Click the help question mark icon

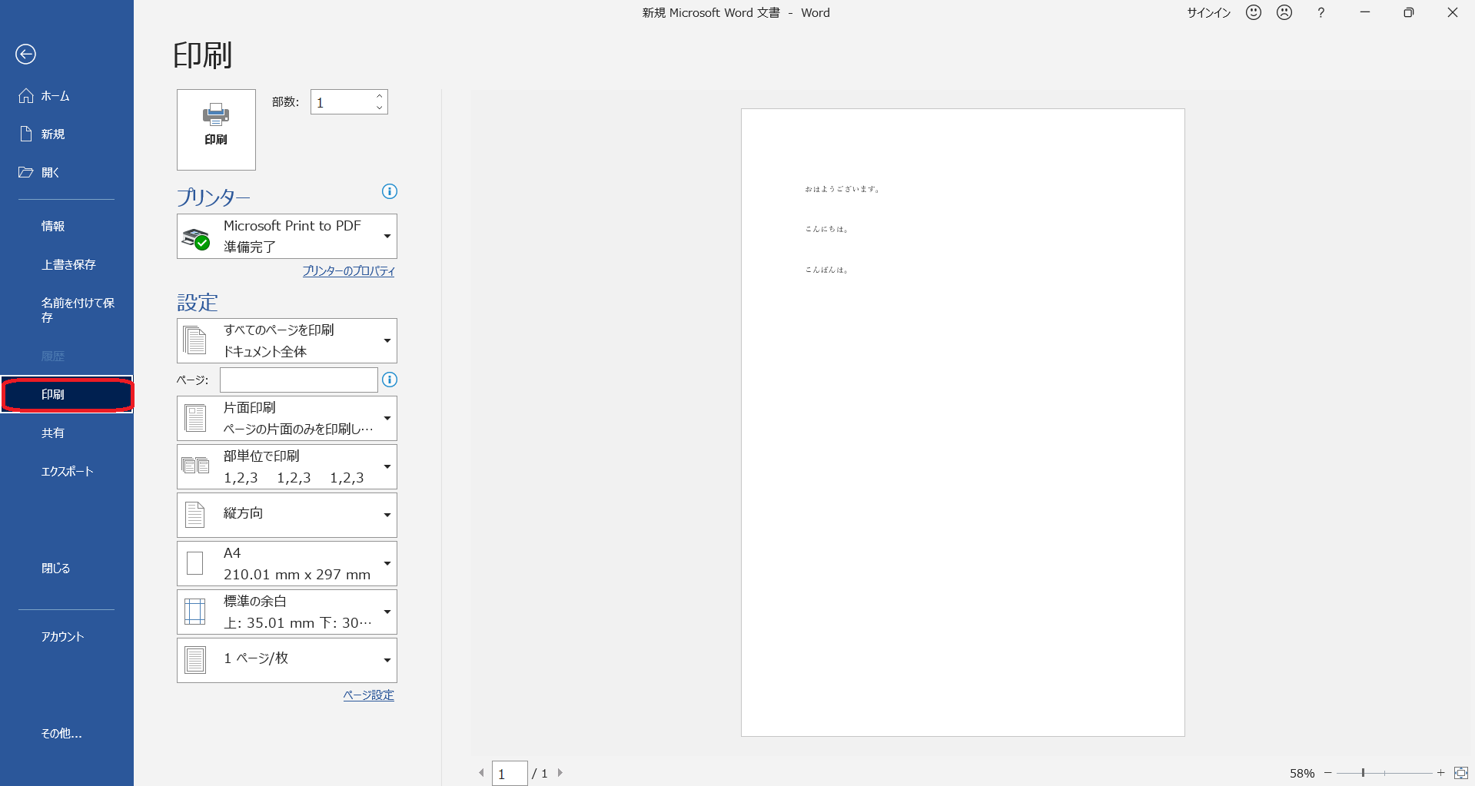(x=1321, y=12)
